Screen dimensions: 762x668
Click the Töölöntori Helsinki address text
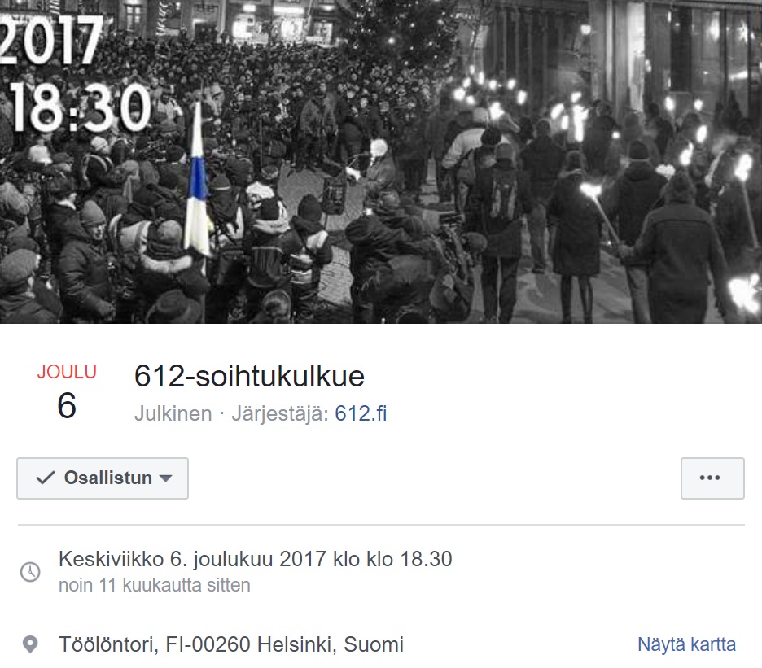pyautogui.click(x=231, y=644)
